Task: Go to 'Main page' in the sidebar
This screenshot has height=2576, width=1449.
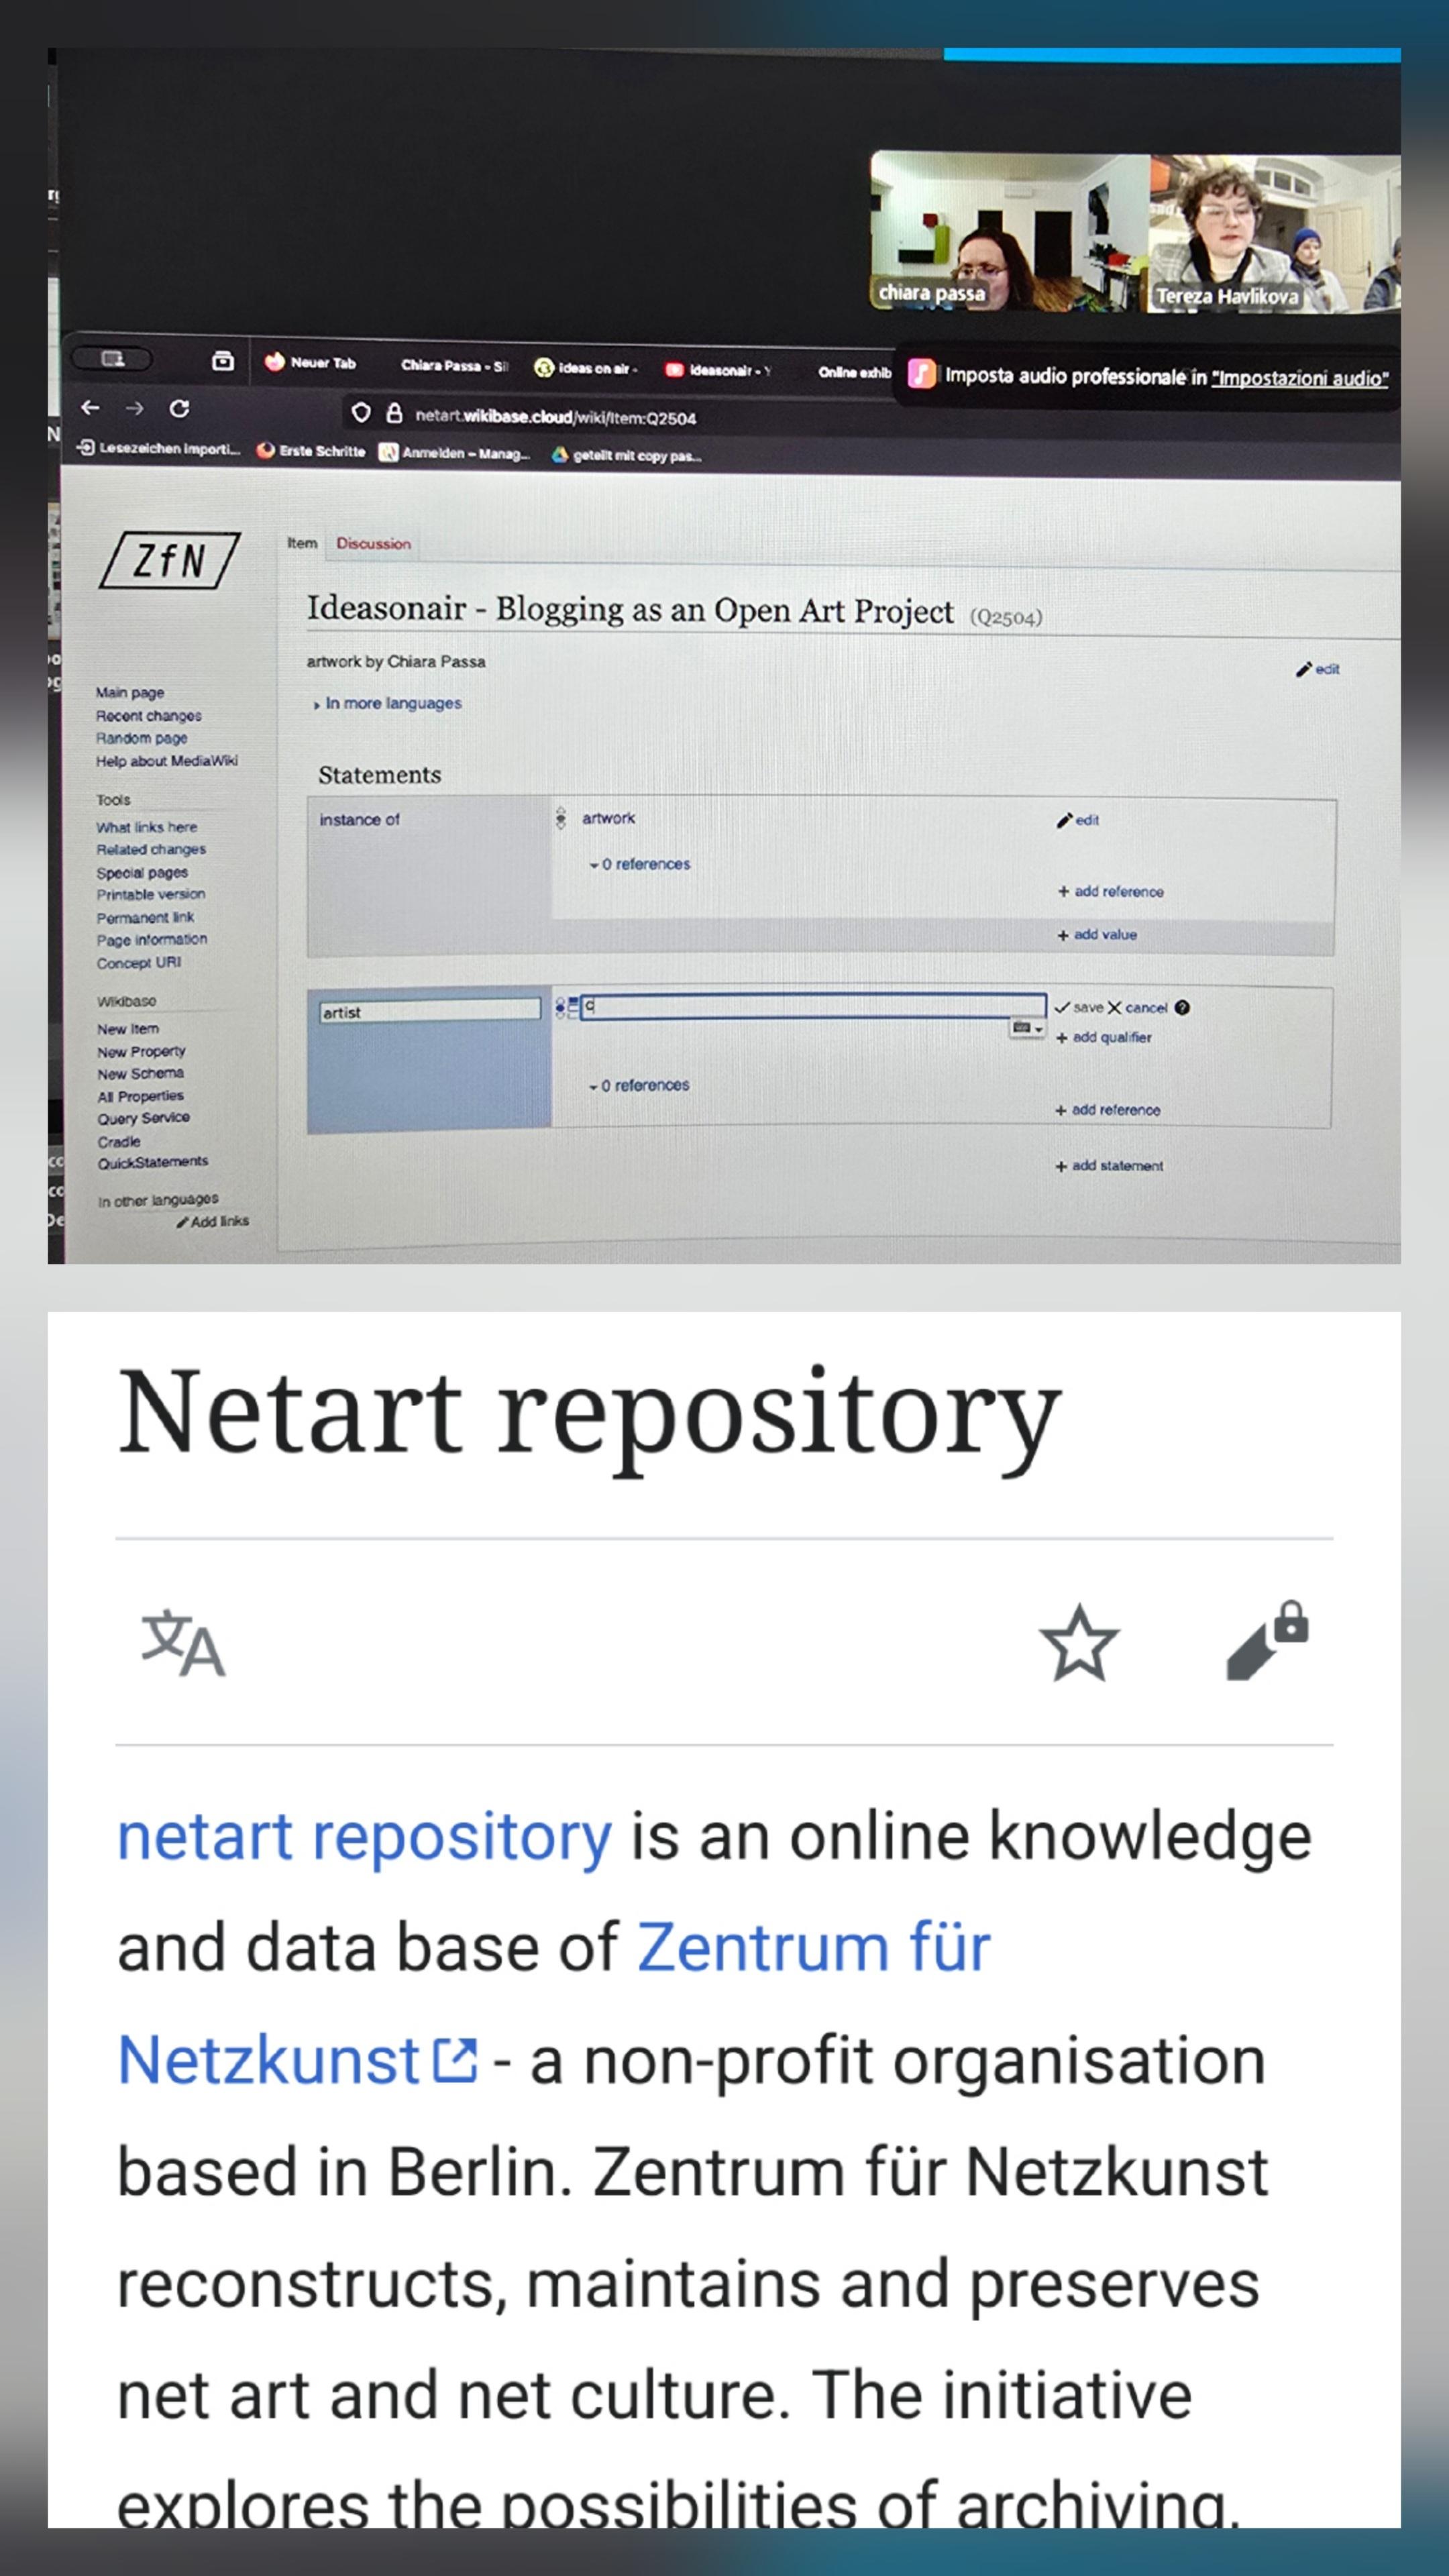Action: coord(130,692)
